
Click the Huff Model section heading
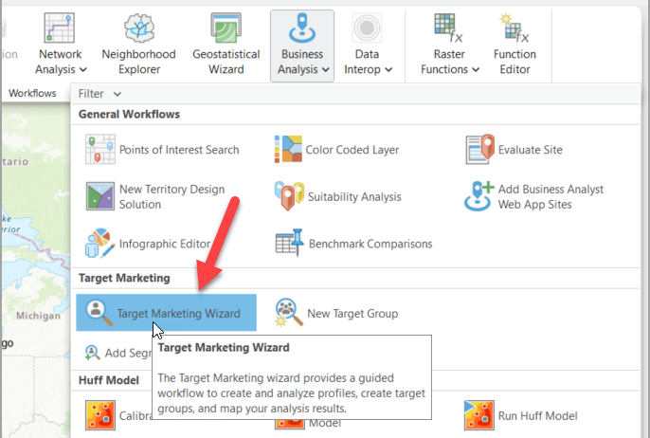pos(109,380)
